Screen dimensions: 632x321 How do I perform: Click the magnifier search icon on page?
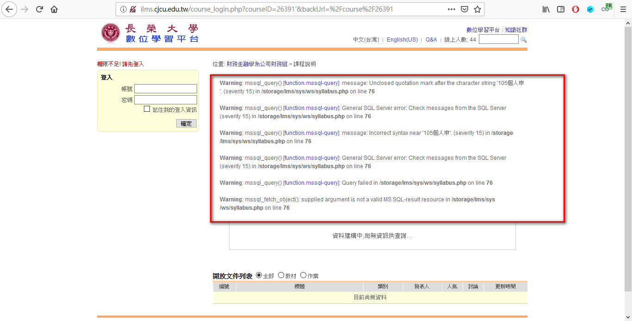(x=523, y=40)
